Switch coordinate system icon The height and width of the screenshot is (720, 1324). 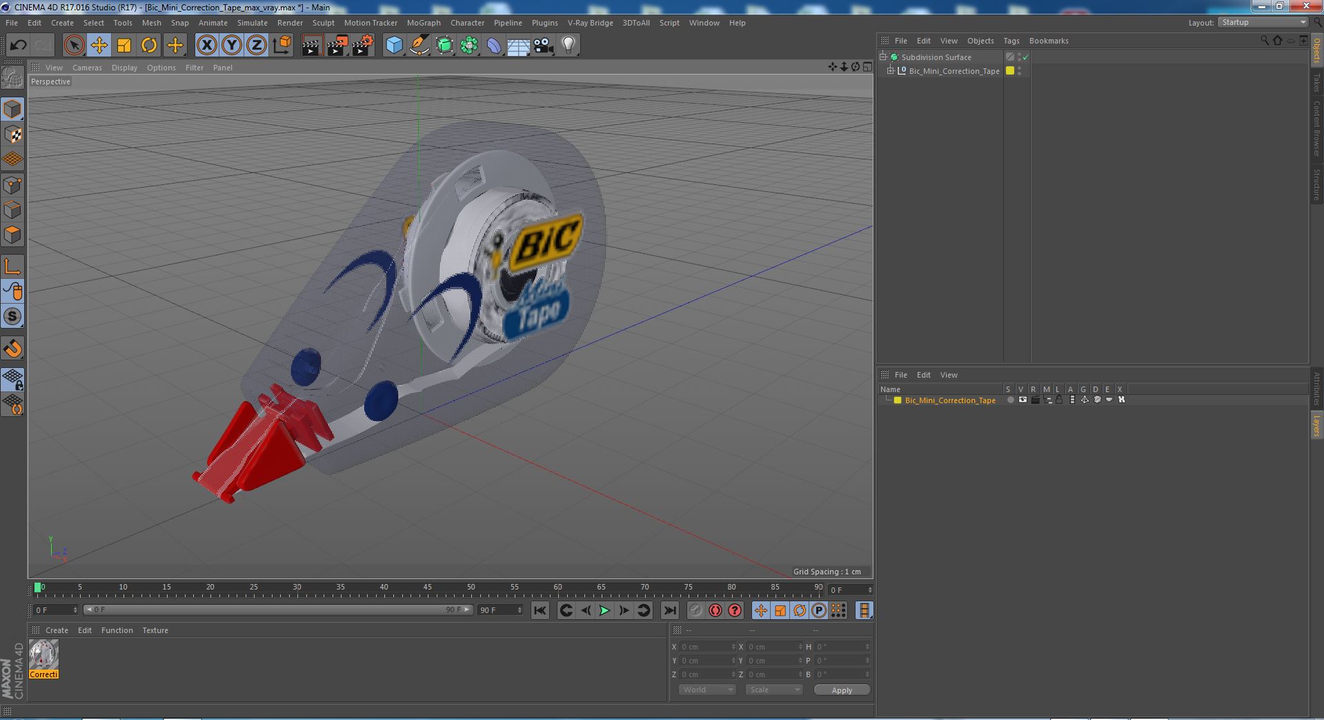tap(282, 46)
